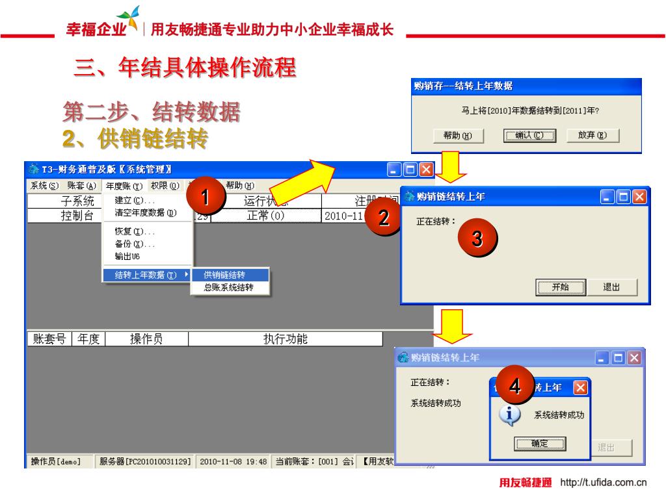Viewport: 666px width, 499px height.
Task: Open the 系统(S) menu
Action: 44,186
